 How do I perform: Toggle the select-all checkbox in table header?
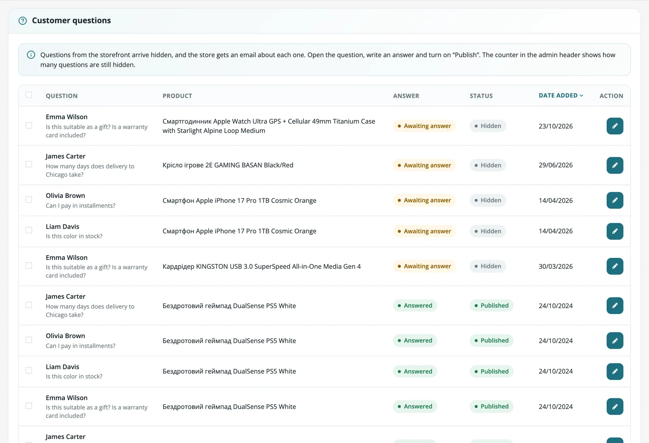(29, 95)
